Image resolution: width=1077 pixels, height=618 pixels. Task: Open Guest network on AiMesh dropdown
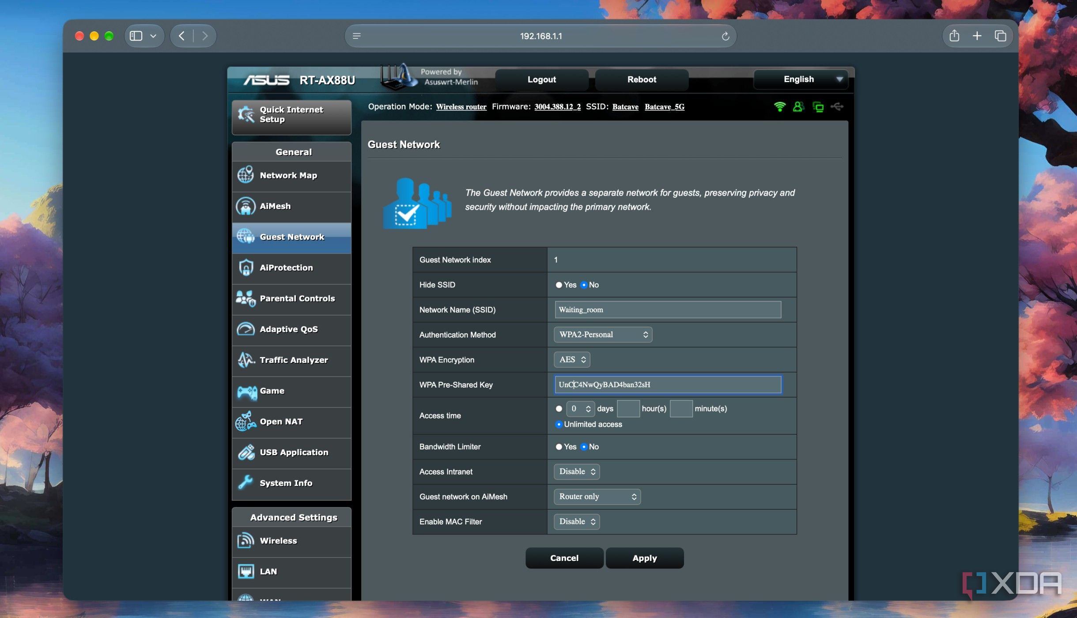coord(597,497)
